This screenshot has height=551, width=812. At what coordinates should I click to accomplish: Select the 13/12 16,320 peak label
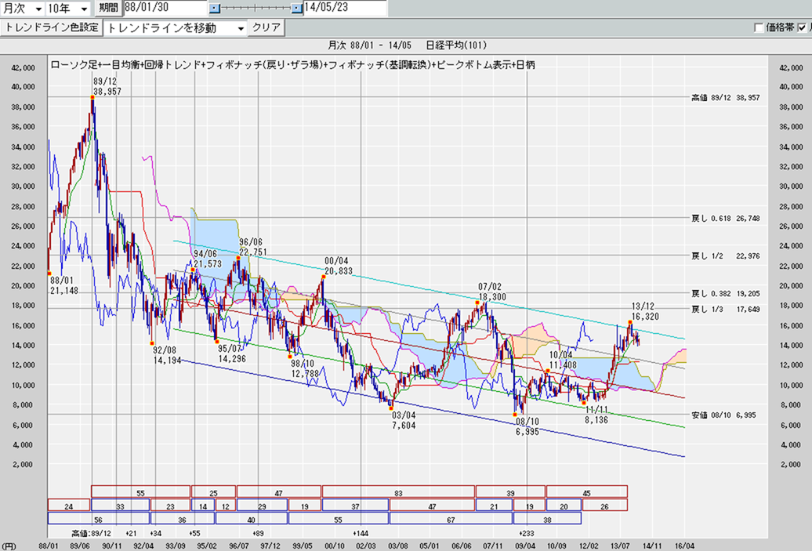tap(645, 312)
